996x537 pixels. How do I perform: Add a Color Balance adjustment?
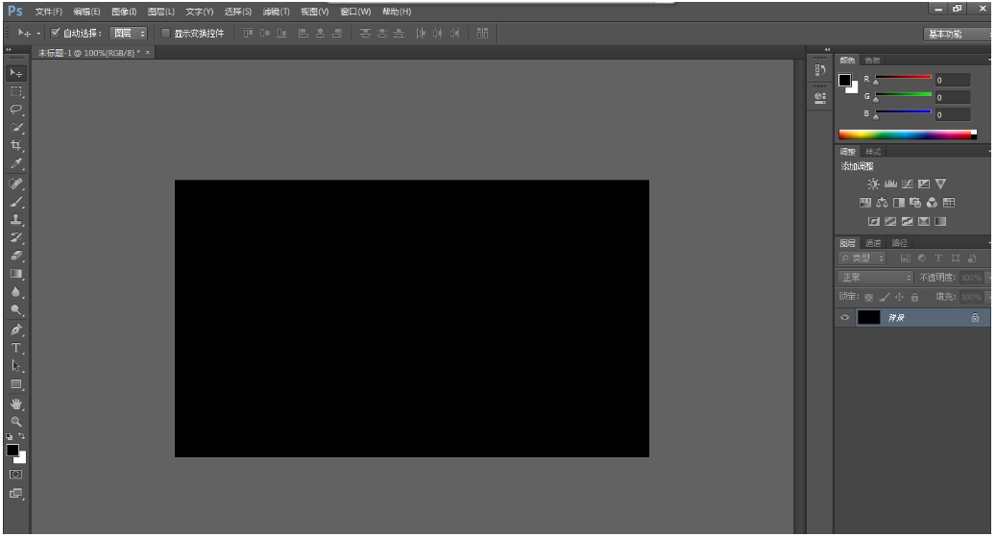pyautogui.click(x=882, y=203)
